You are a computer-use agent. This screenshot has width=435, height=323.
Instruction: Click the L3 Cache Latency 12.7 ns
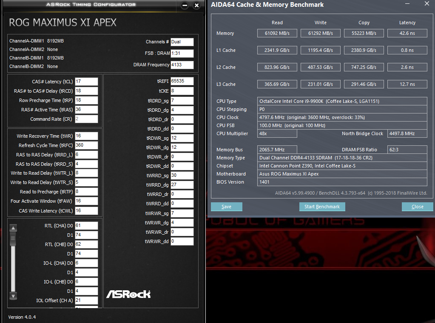click(x=407, y=84)
